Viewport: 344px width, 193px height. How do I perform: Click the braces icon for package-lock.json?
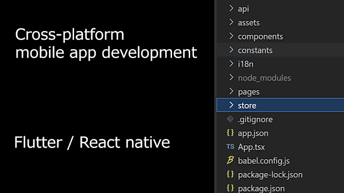coord(230,174)
